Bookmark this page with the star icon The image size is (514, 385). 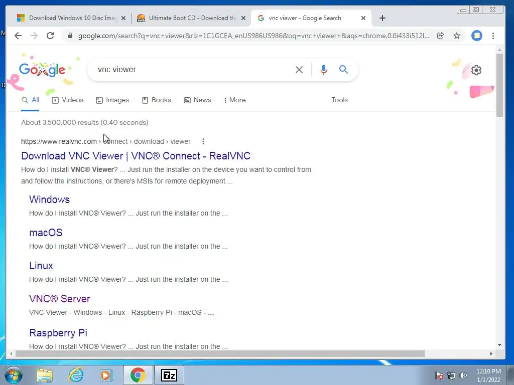[x=457, y=36]
